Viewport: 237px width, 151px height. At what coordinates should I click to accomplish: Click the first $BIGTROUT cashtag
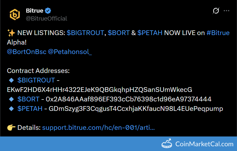(85, 33)
